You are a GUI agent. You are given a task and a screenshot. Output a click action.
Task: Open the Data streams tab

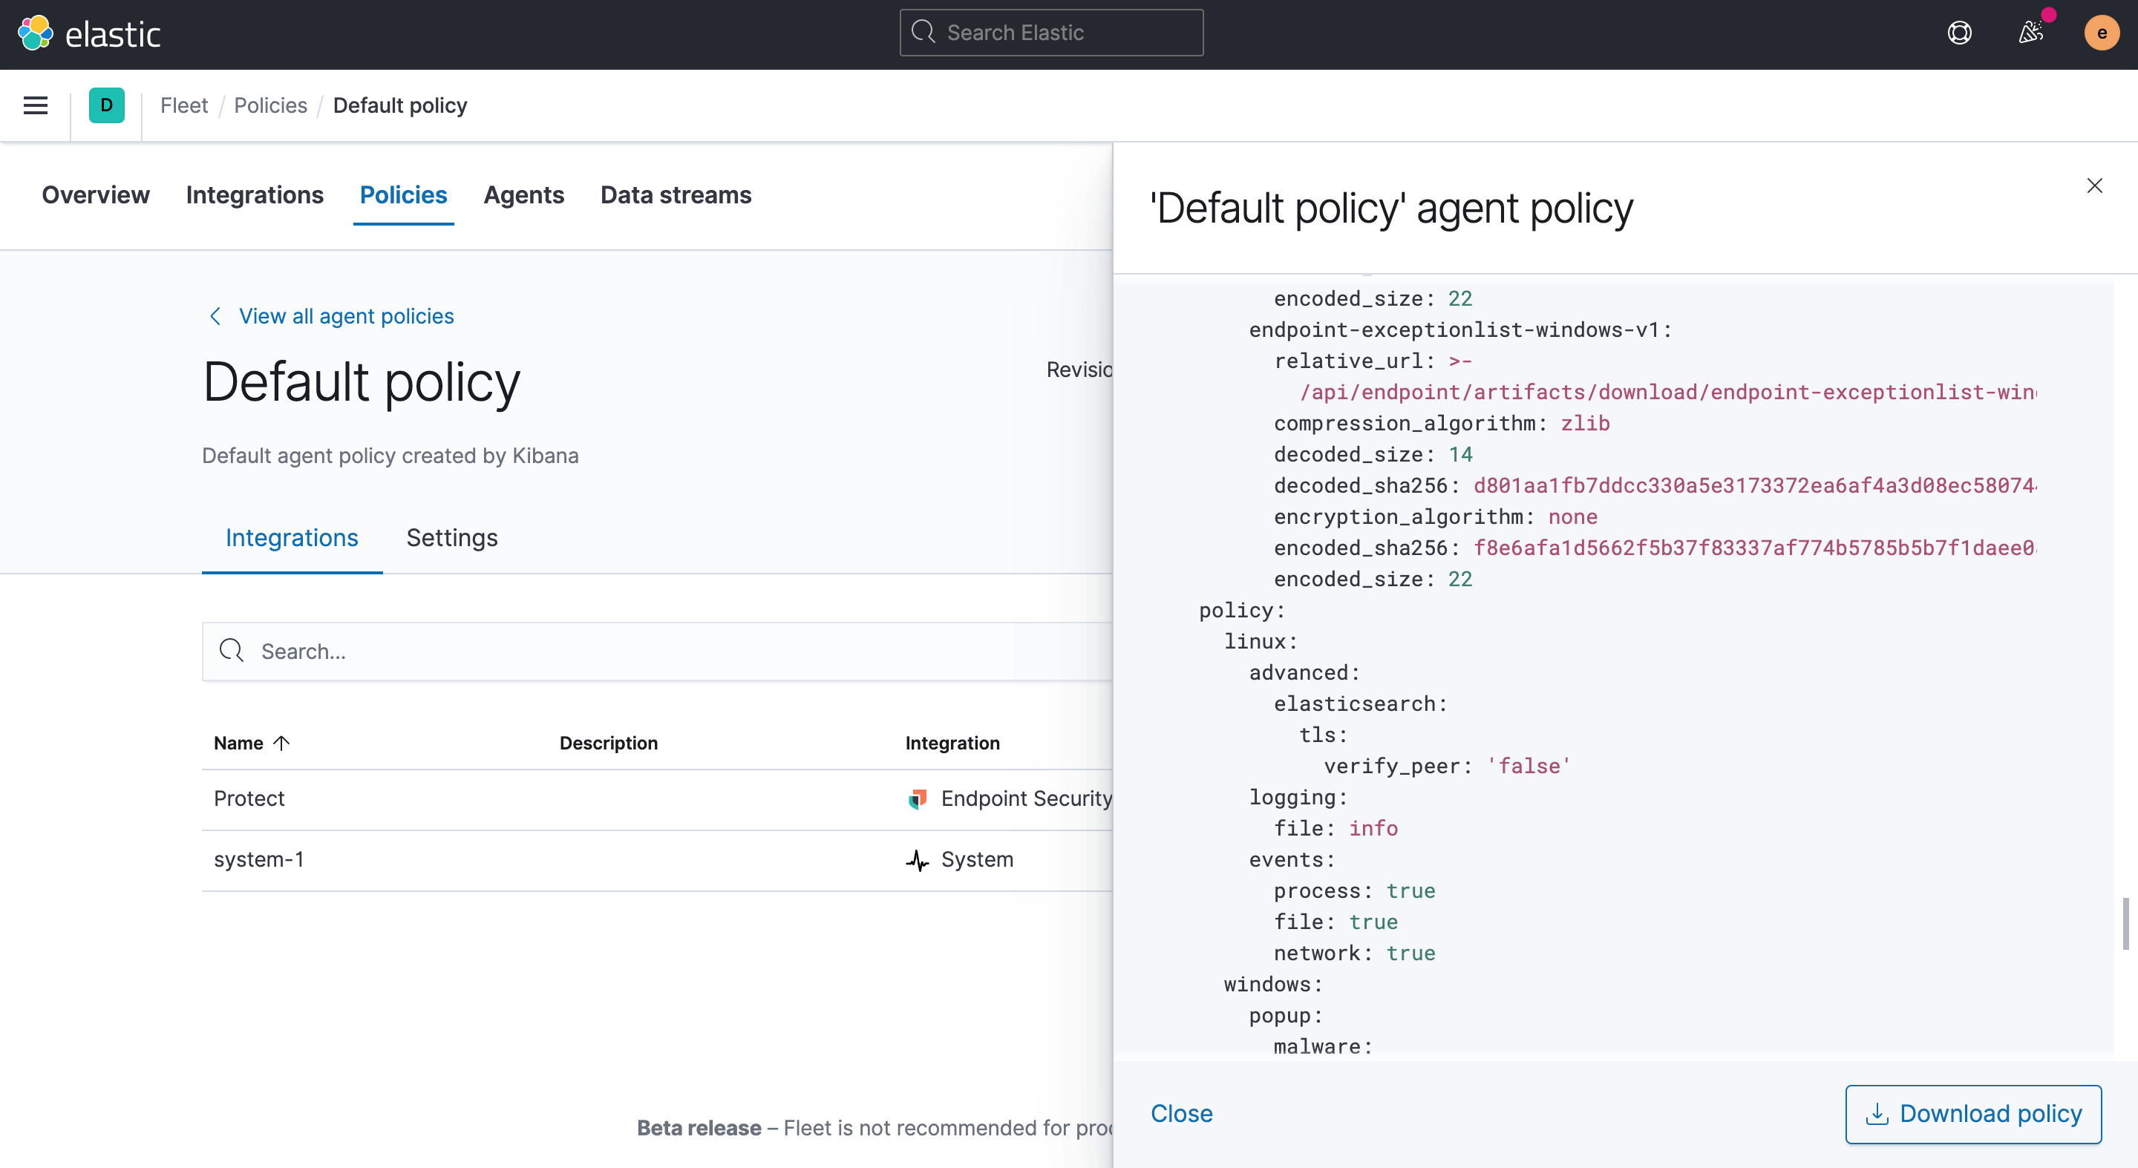676,195
